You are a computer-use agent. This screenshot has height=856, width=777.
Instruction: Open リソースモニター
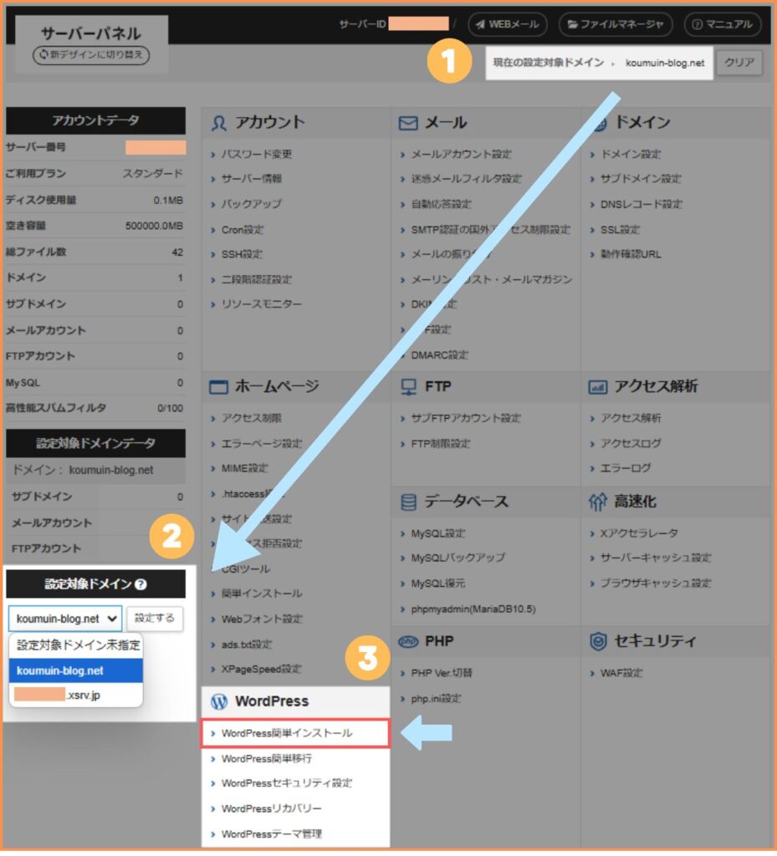(261, 304)
